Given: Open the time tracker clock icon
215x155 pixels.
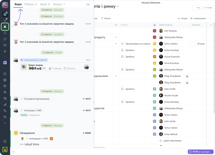Looking at the screenshot, I should 5,141.
